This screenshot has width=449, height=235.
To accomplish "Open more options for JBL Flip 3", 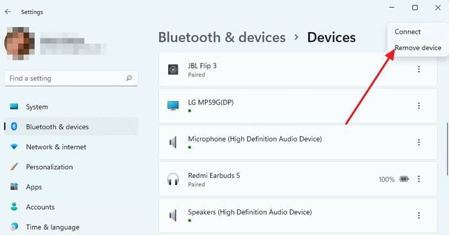I will coord(419,69).
